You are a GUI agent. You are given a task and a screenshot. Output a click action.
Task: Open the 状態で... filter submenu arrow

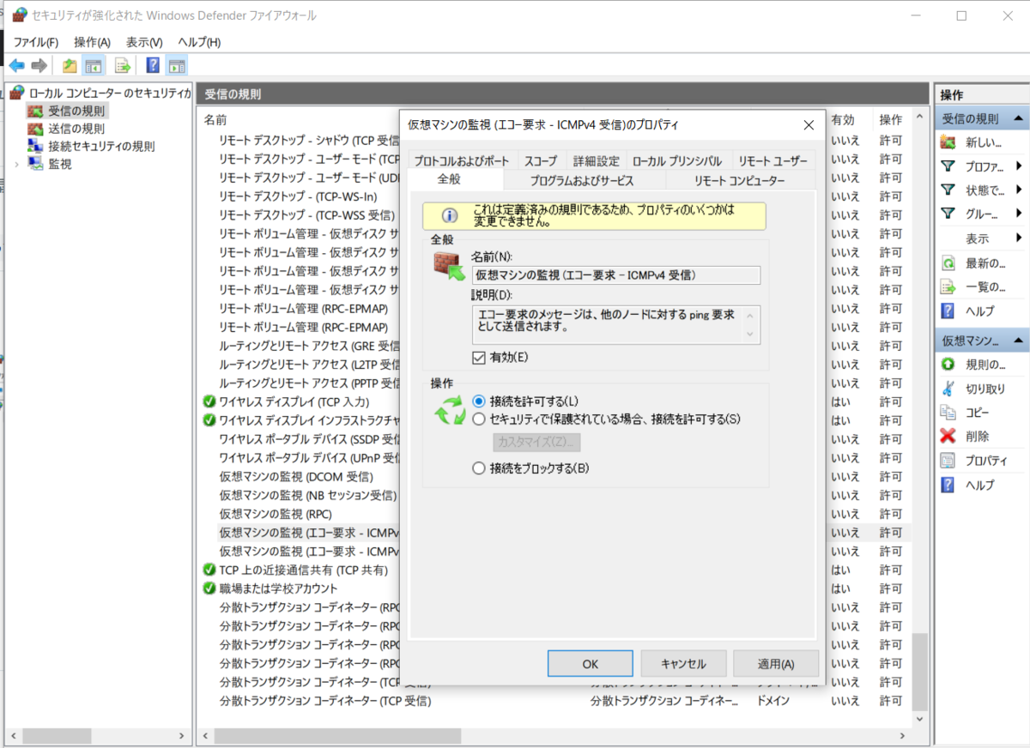coord(1019,190)
